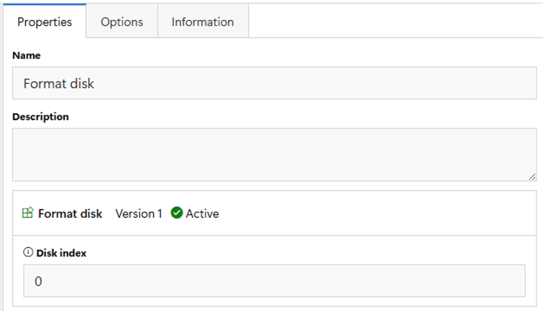Click the Disk index label

(x=61, y=253)
